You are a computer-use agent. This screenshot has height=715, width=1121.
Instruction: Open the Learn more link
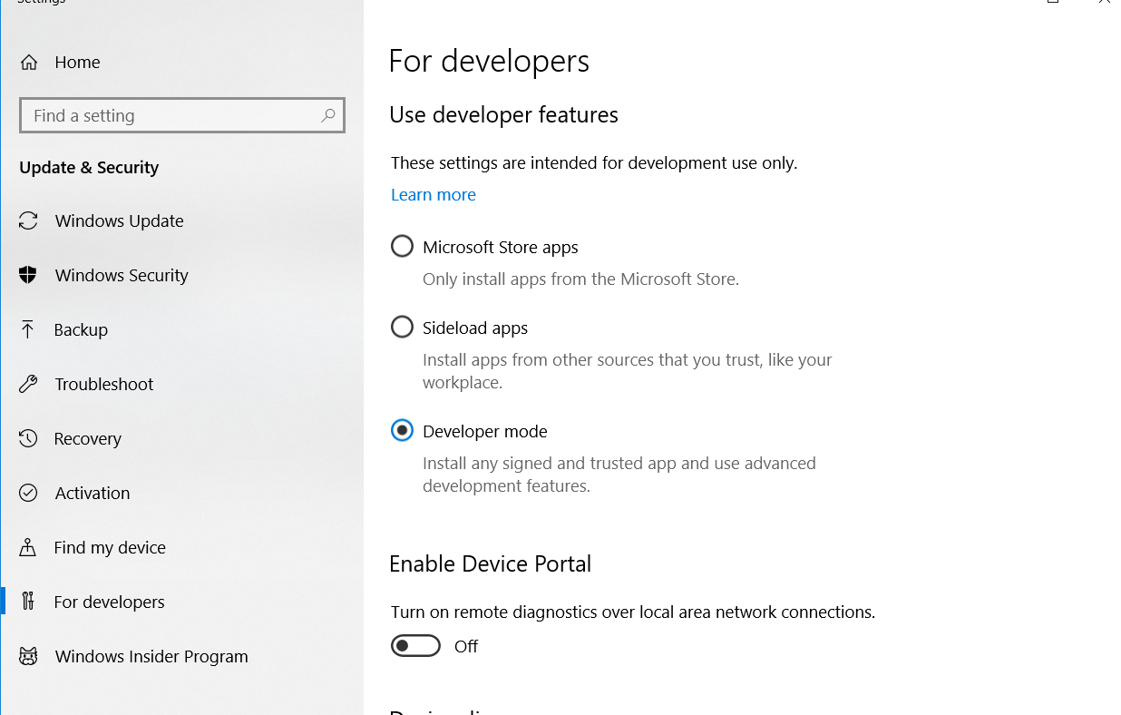[x=434, y=195]
